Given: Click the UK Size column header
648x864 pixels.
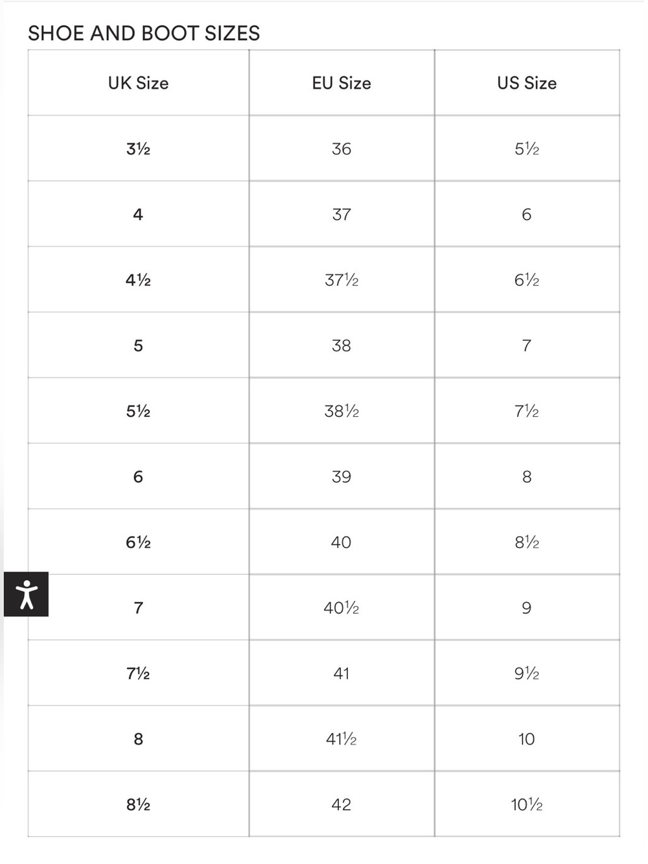Looking at the screenshot, I should click(x=138, y=83).
